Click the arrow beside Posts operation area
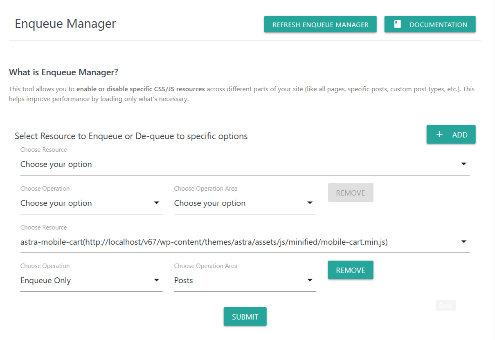The width and height of the screenshot is (495, 340). click(310, 280)
